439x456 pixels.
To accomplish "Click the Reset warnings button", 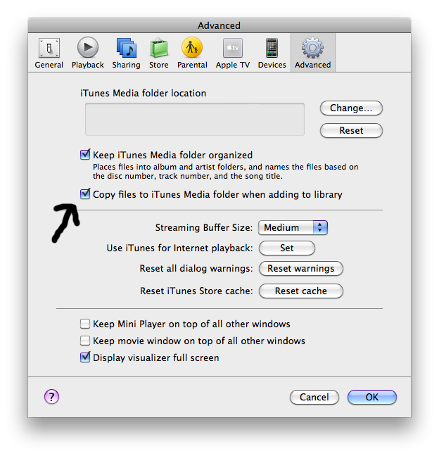I will (x=301, y=268).
